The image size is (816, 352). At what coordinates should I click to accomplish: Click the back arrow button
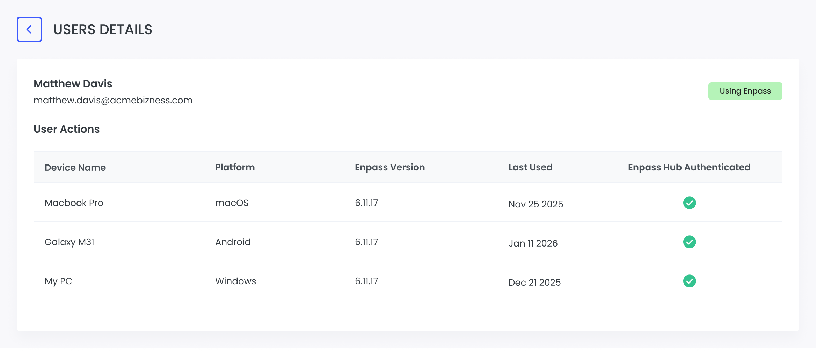(29, 29)
